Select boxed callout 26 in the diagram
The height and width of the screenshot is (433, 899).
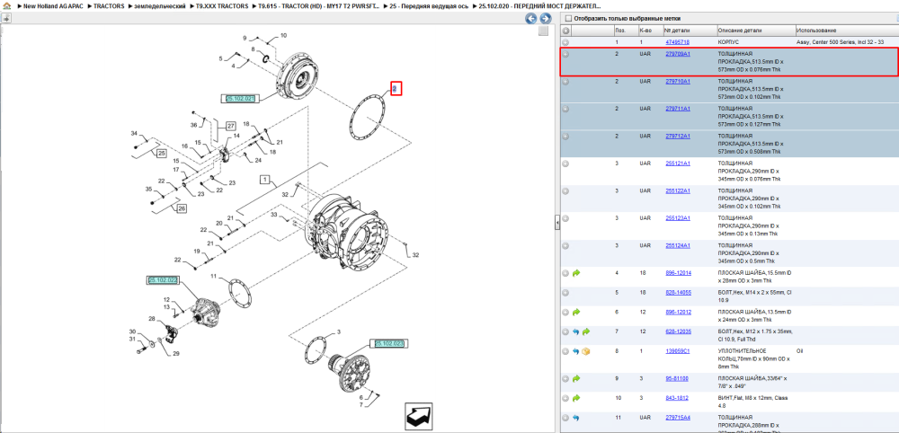click(x=182, y=208)
